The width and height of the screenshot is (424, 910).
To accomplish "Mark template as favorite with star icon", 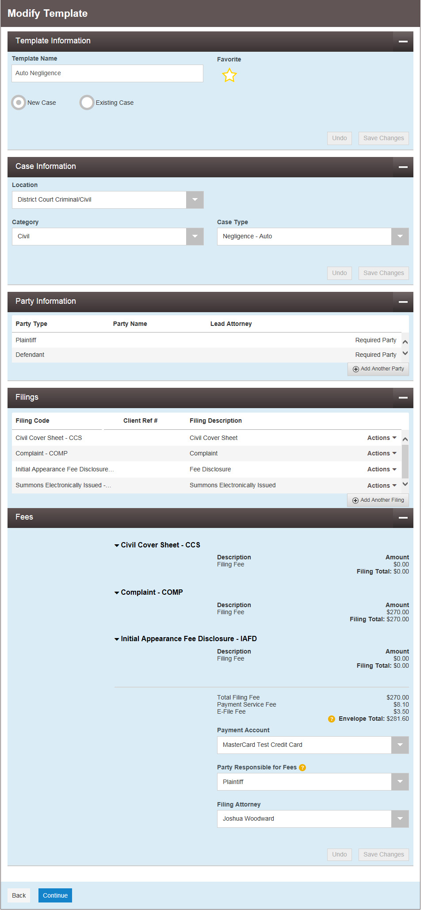I will (229, 75).
